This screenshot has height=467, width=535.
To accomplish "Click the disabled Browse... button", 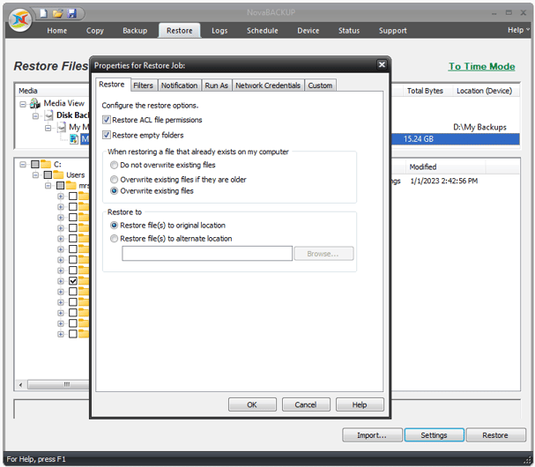I will [x=323, y=254].
